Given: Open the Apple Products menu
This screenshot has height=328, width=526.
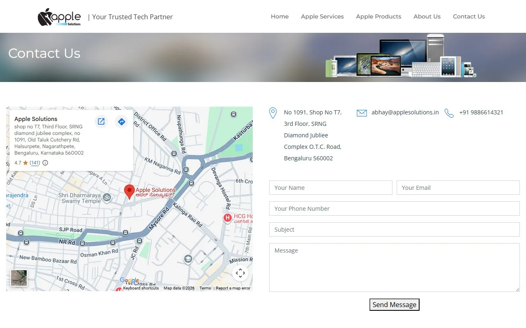Looking at the screenshot, I should pos(378,16).
